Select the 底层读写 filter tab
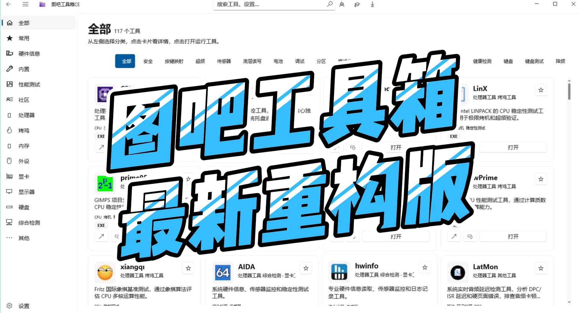 (x=252, y=61)
